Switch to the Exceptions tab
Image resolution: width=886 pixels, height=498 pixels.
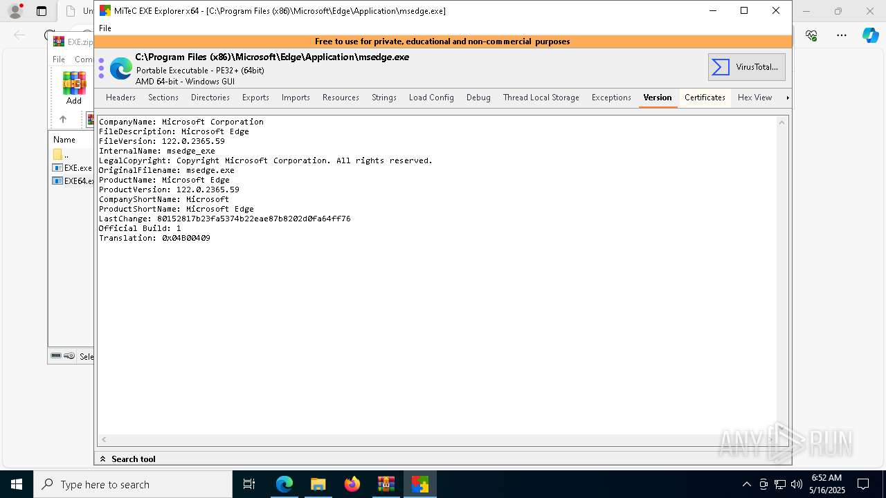tap(611, 98)
